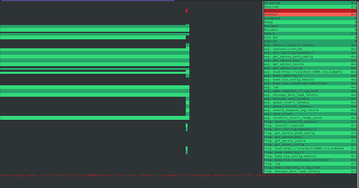359x188 pixels.
Task: Select the freq: make.rabbitmq_rl.log_hook row
Action: [x=310, y=167]
